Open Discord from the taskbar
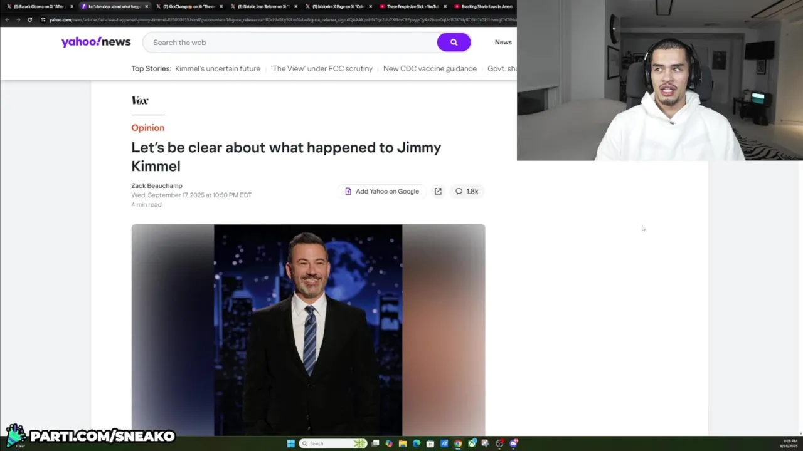The image size is (803, 451). 514,443
